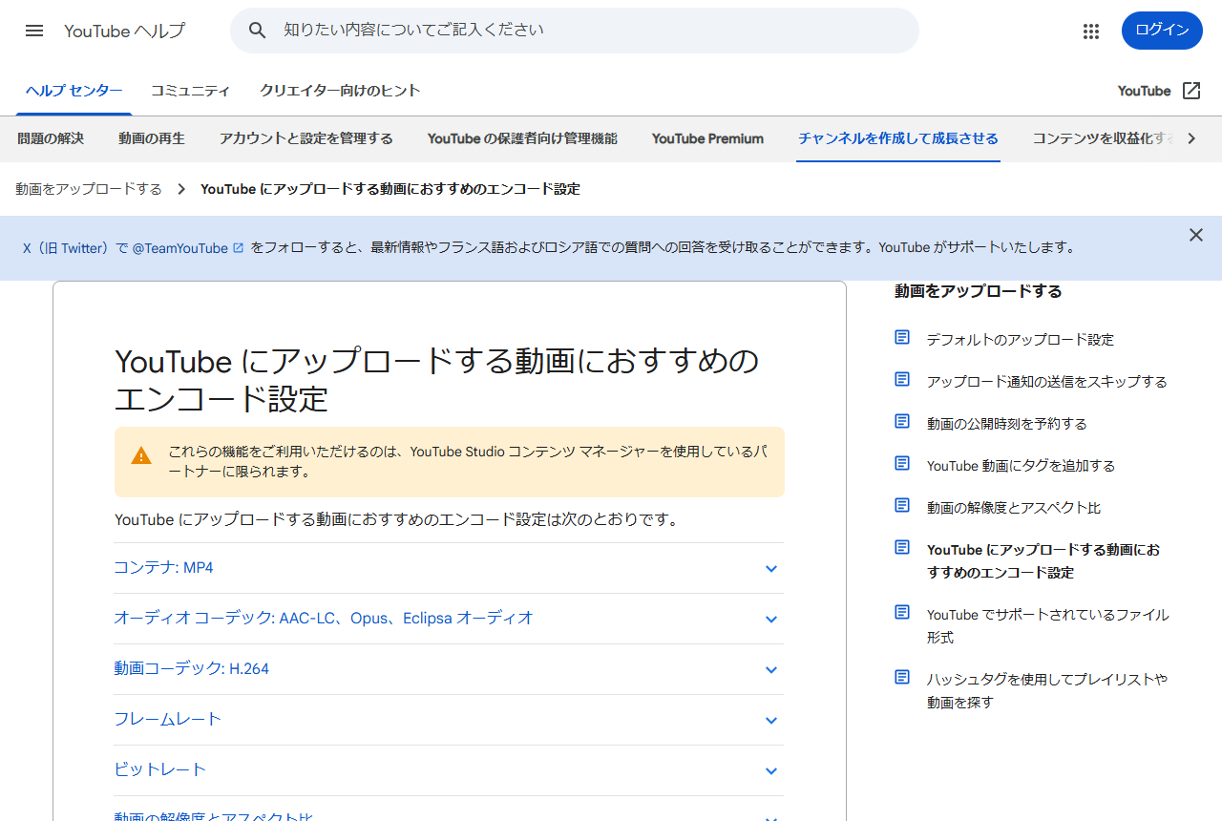
Task: Focus the help search field
Action: pos(575,31)
